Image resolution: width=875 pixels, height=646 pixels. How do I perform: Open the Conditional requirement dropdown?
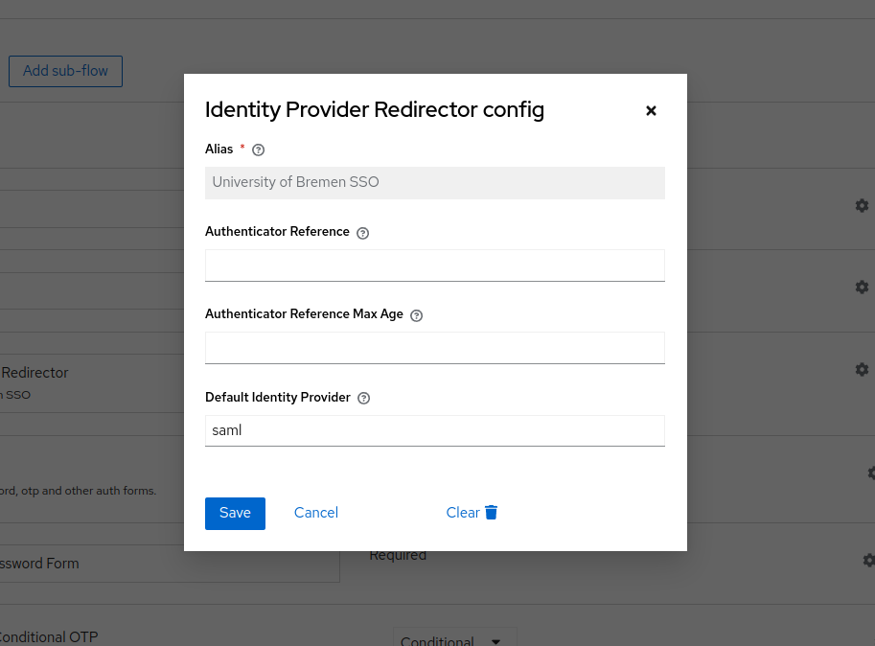point(455,637)
